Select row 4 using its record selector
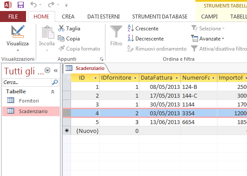The image size is (247, 176). pyautogui.click(x=67, y=113)
